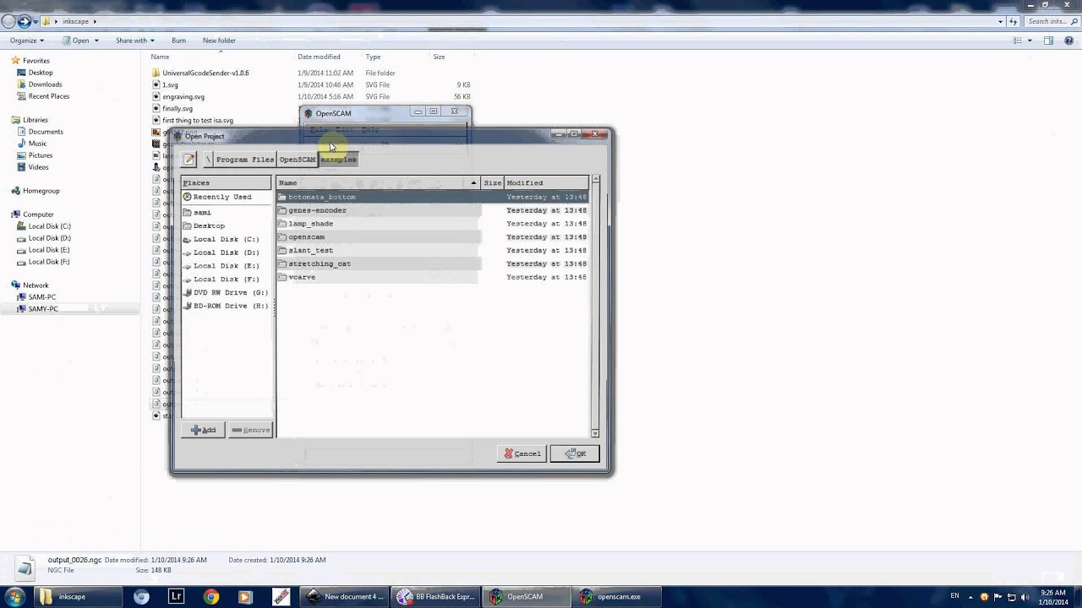Select the vcarve folder
Viewport: 1082px width, 608px height.
tap(432, 277)
